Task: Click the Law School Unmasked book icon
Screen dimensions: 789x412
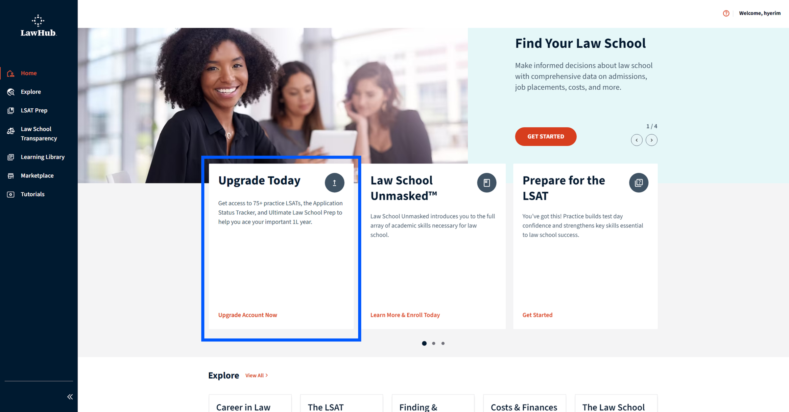Action: (487, 183)
